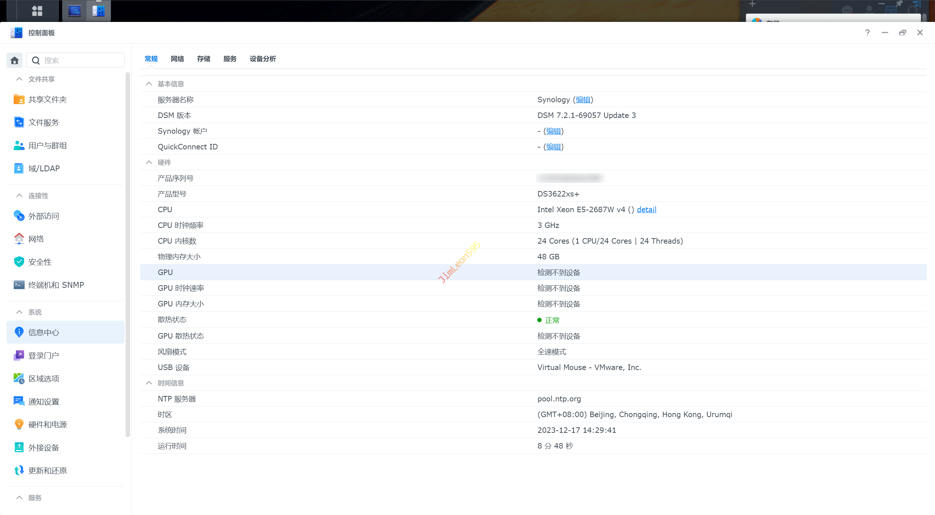Viewport: 935px width, 515px height.
Task: Collapse the 基本信息 section
Action: click(149, 84)
